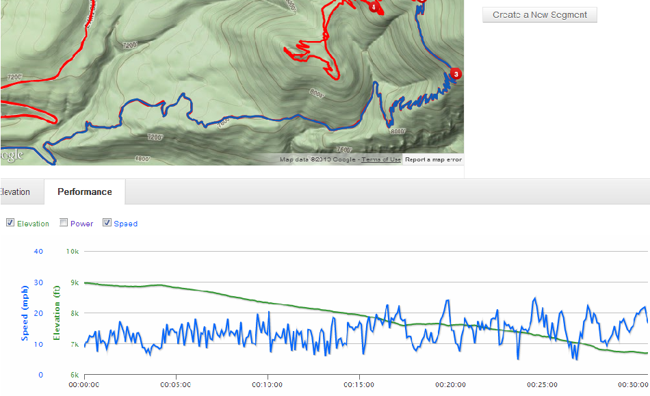Click the Google logo on the map
This screenshot has height=396, width=650.
coord(11,155)
